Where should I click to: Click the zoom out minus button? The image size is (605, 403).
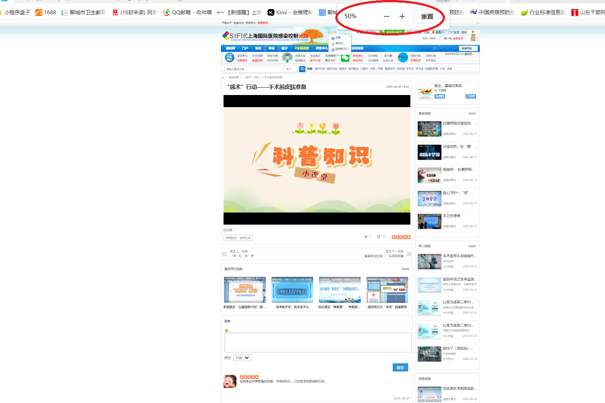(x=386, y=16)
